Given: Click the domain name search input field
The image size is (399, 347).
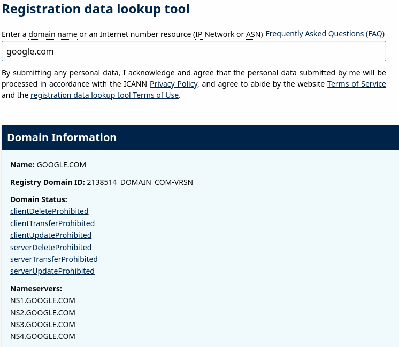Looking at the screenshot, I should tap(194, 51).
